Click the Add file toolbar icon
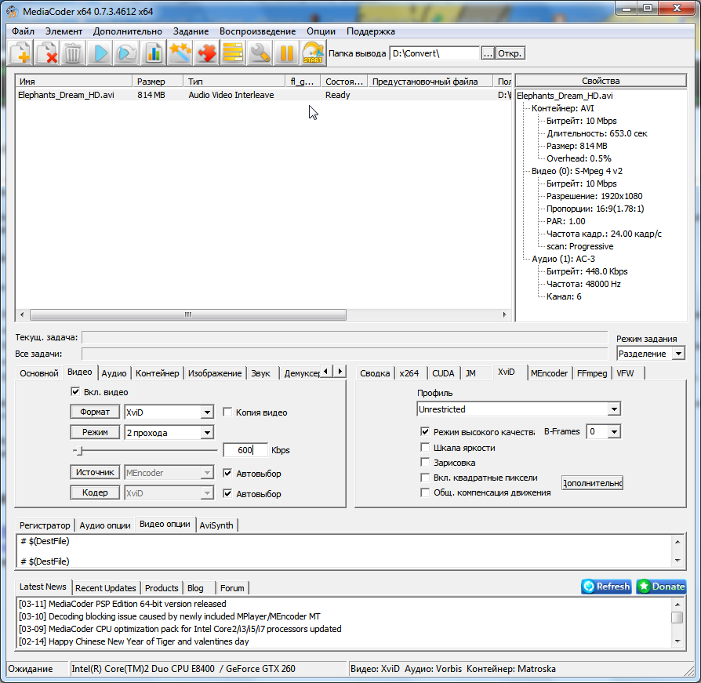 coord(20,53)
